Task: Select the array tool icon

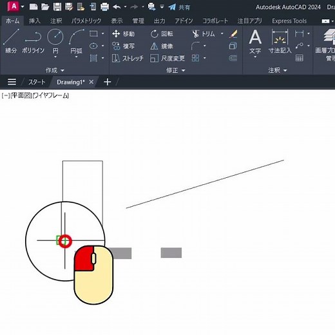Action: click(x=195, y=58)
